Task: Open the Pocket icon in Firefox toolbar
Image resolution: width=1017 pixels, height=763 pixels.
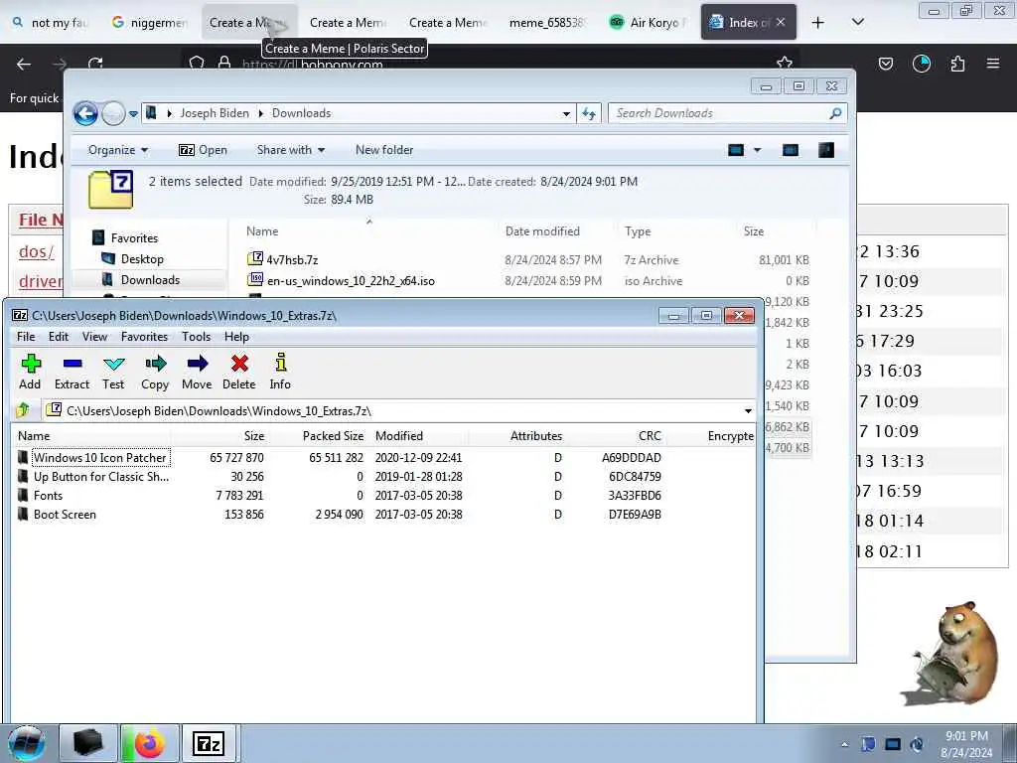Action: 885,64
